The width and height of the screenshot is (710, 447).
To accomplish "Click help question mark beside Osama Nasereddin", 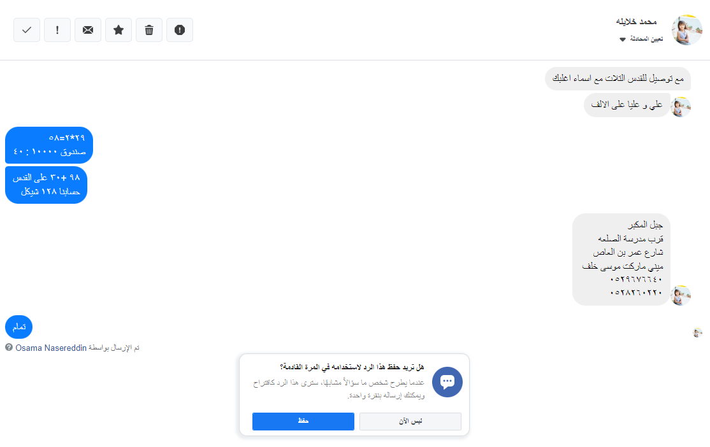I will (9, 348).
